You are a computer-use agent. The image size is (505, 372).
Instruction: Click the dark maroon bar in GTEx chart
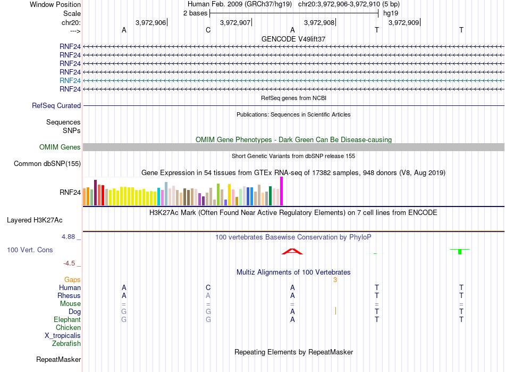95,193
